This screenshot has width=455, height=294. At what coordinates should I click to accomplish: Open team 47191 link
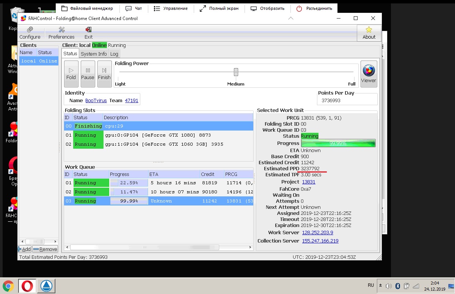pos(132,100)
